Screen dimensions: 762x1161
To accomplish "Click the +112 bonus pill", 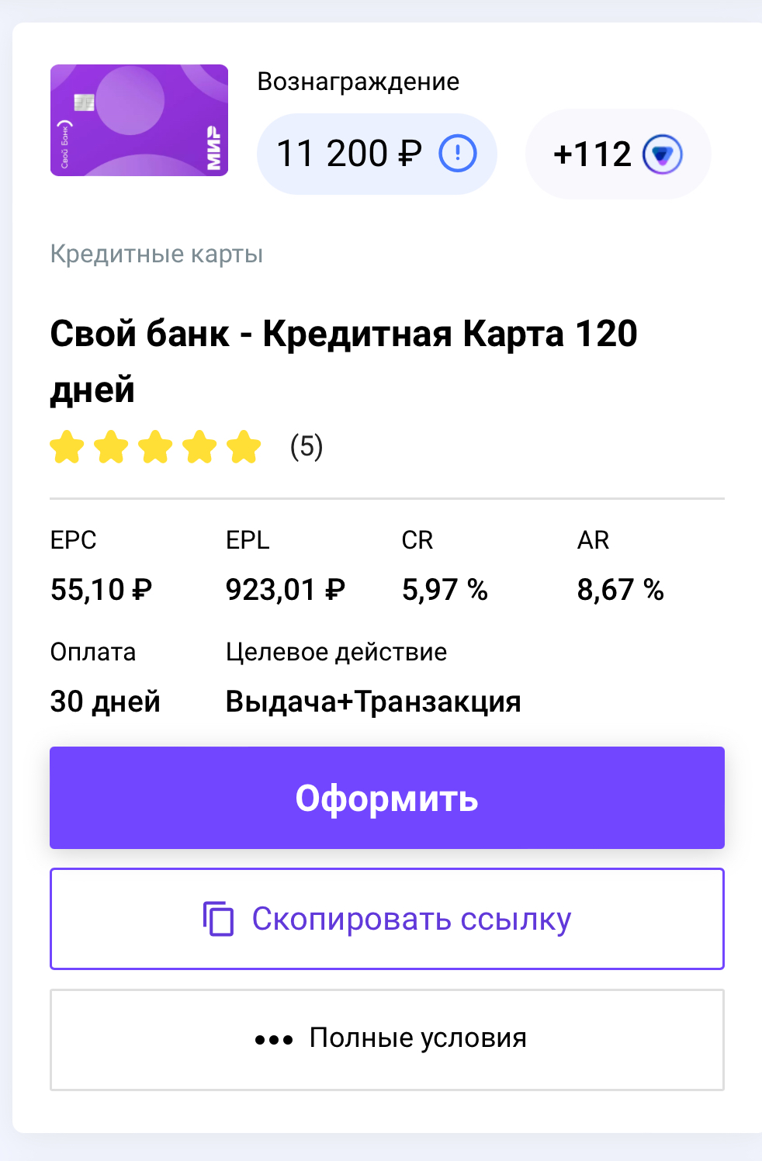I will click(618, 154).
